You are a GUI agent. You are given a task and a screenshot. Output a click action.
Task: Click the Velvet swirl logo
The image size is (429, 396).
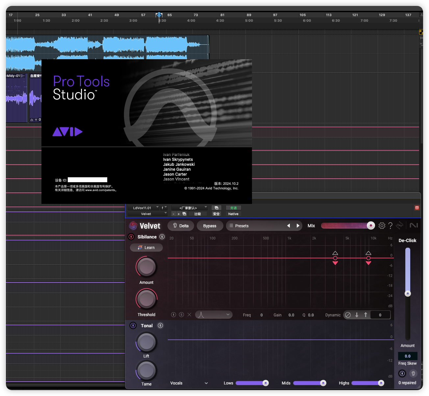pyautogui.click(x=133, y=226)
